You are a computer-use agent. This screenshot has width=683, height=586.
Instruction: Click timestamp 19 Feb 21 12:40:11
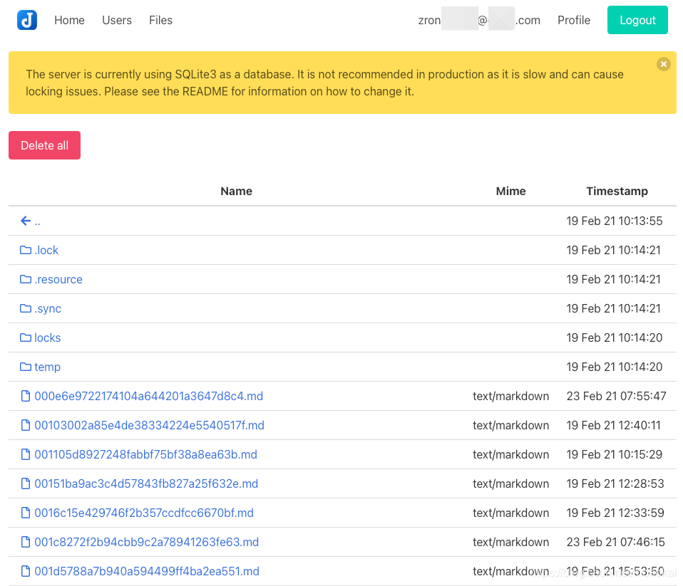613,425
